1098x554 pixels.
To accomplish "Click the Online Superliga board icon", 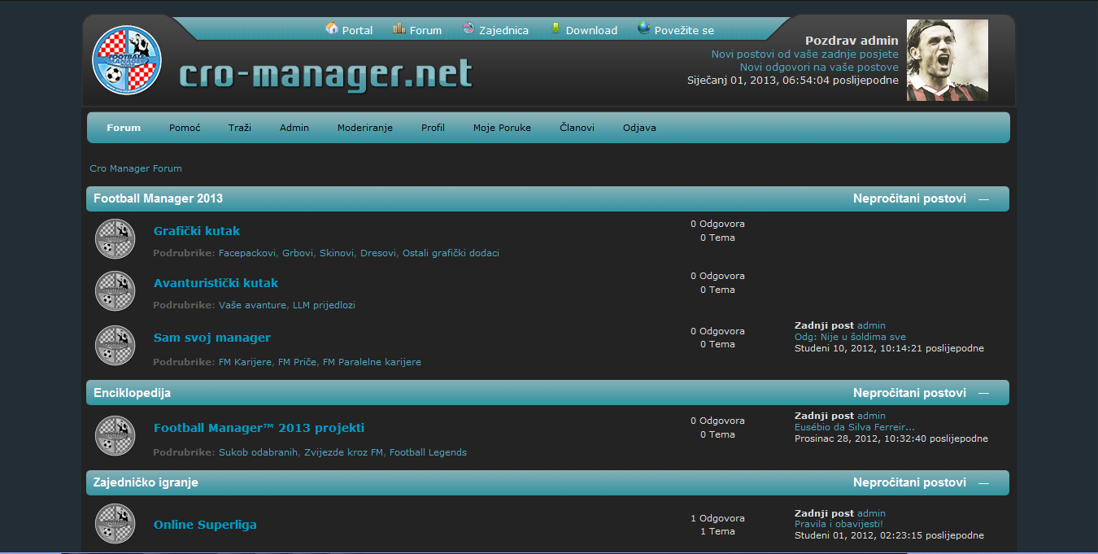I will coord(115,524).
